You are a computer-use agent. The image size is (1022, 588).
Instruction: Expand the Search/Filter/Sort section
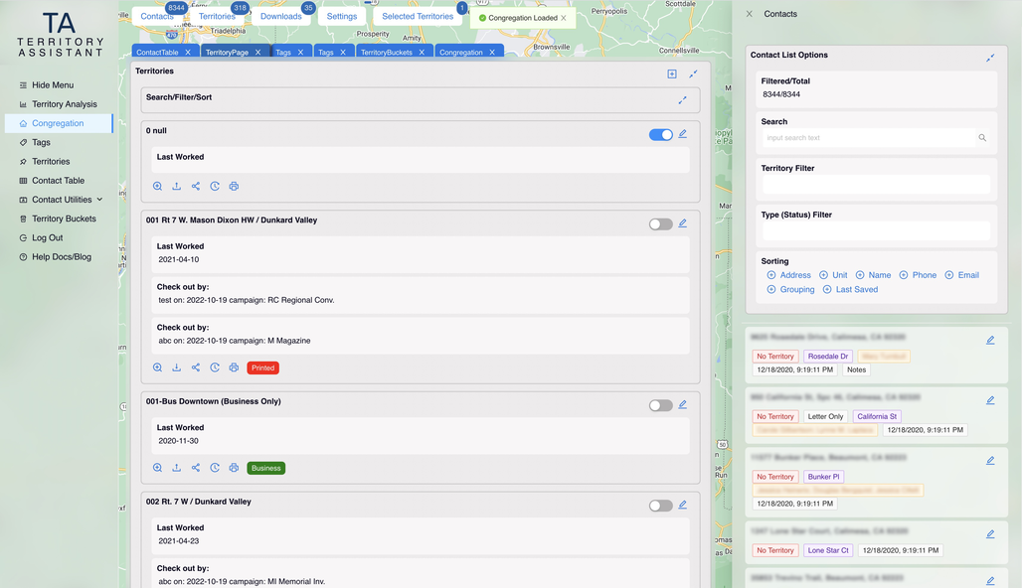tap(682, 100)
